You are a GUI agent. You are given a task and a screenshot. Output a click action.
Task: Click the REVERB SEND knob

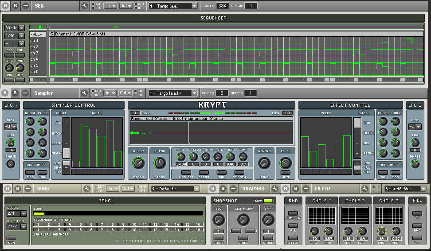point(264,163)
